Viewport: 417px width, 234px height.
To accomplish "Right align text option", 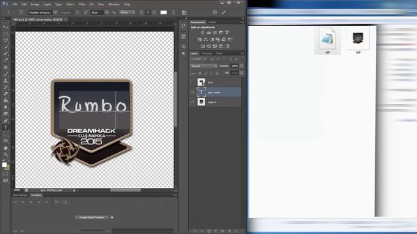I will (154, 12).
